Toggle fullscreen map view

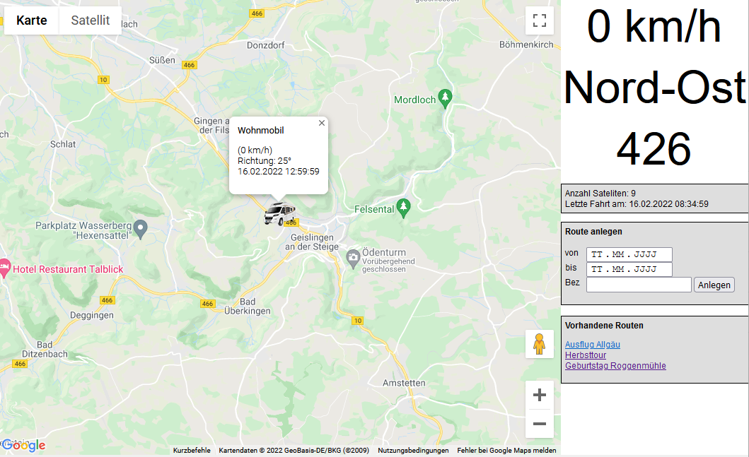[x=540, y=20]
